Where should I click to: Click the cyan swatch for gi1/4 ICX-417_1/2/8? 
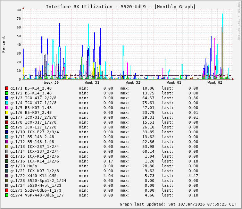click(x=7, y=103)
